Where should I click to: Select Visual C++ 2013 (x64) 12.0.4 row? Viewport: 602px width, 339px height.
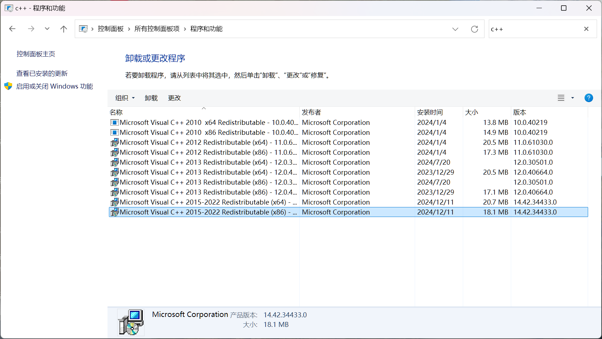[348, 172]
